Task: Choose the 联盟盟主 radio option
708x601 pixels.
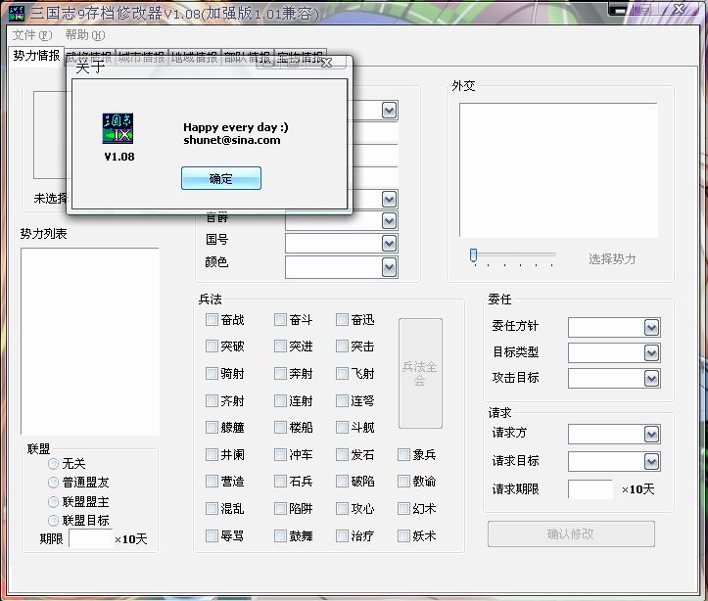Action: 54,501
